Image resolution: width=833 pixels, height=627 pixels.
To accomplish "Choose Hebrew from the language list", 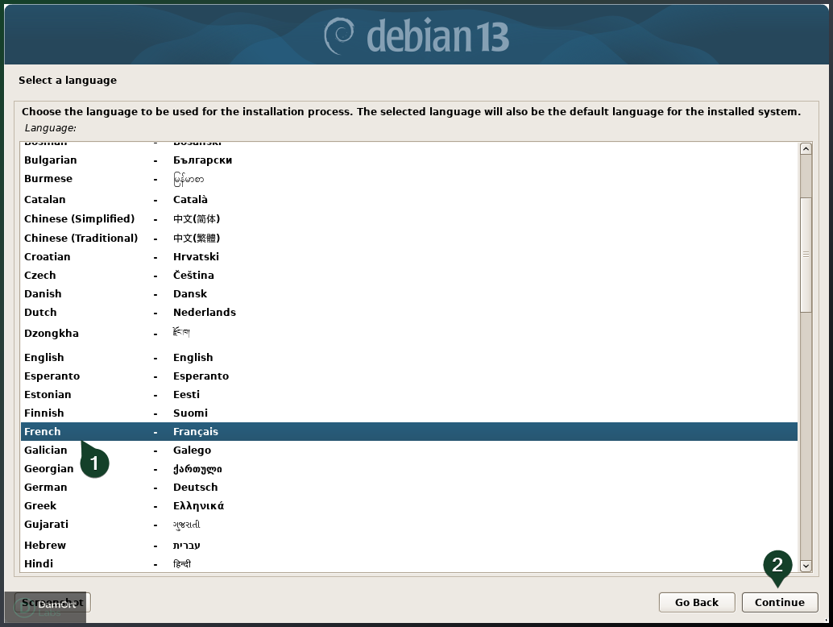I will click(x=121, y=545).
